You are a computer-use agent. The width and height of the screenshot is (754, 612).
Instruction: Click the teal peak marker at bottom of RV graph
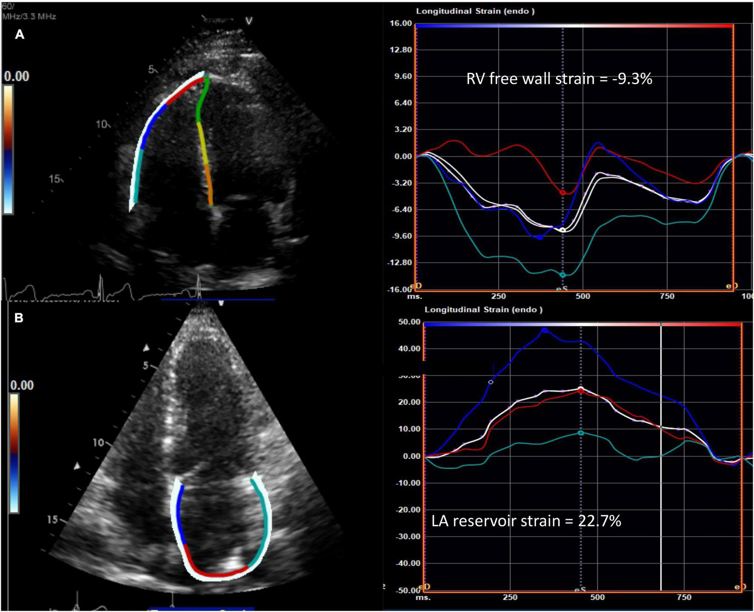563,275
